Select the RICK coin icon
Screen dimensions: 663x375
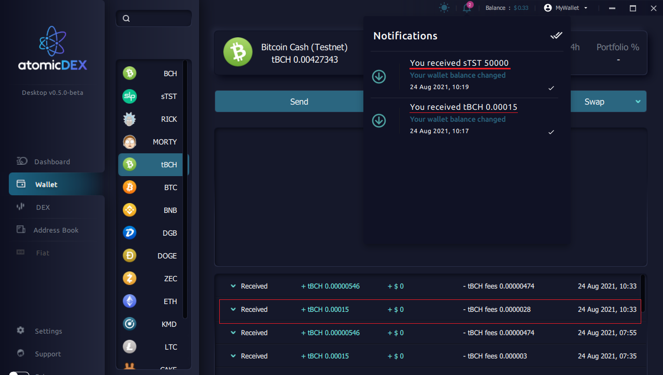point(130,119)
